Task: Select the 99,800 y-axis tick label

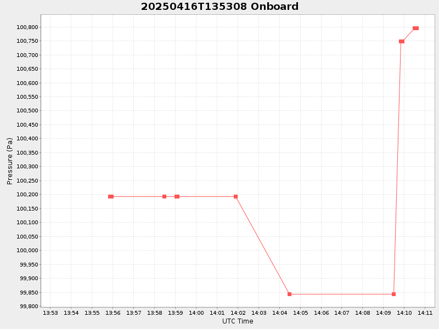Action: click(29, 306)
